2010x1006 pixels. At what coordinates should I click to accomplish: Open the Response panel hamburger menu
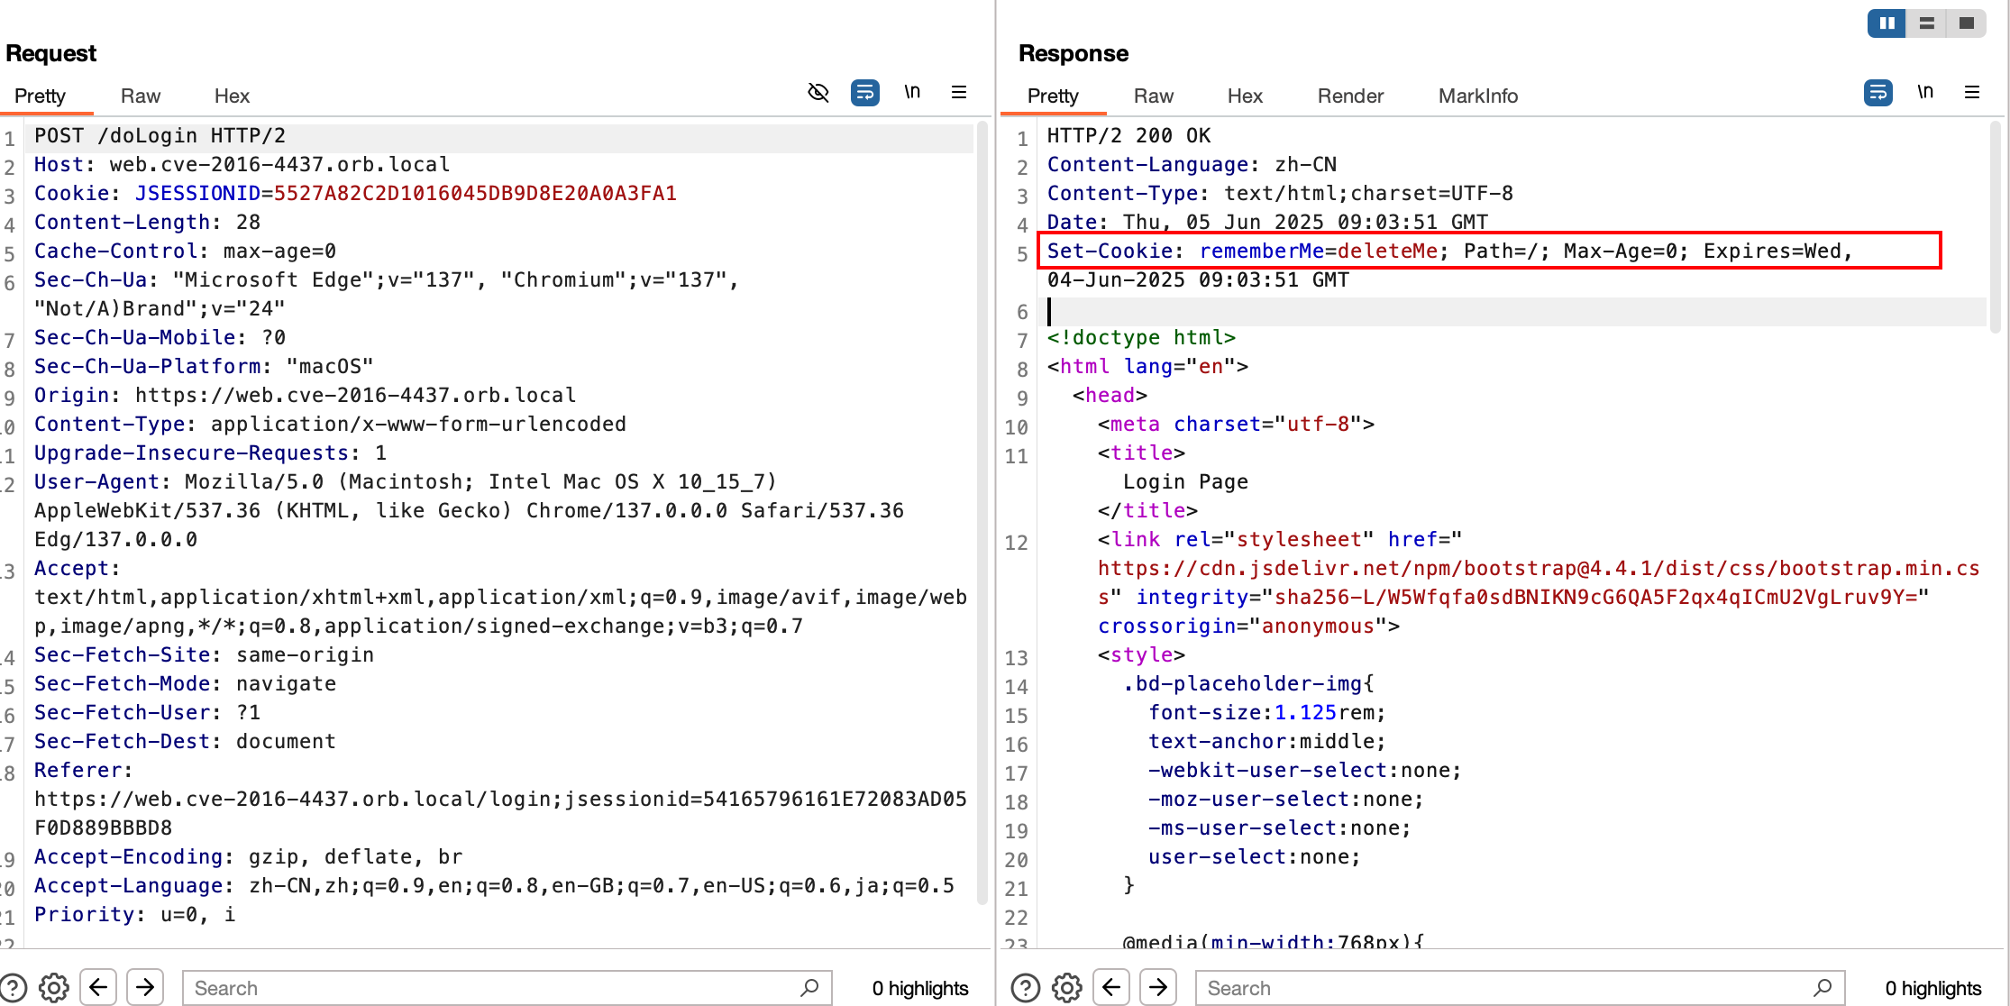pos(1972,92)
